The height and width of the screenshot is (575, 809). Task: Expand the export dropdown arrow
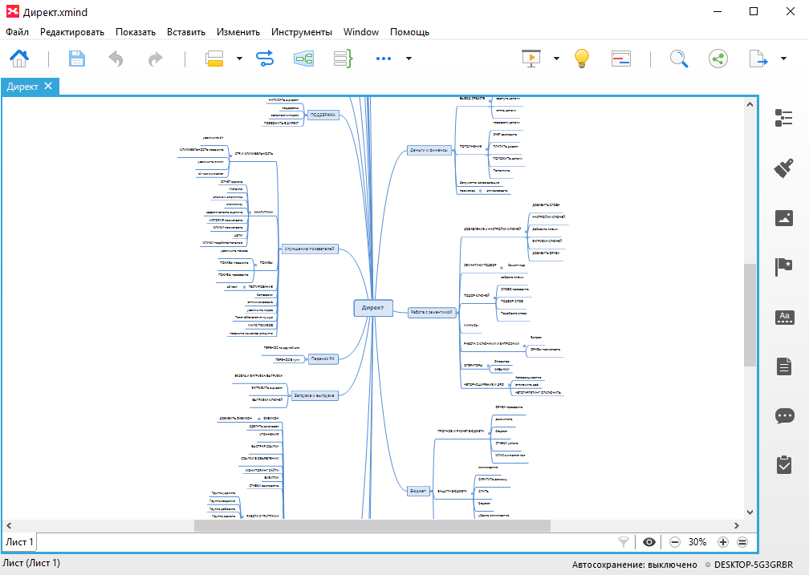pyautogui.click(x=783, y=59)
